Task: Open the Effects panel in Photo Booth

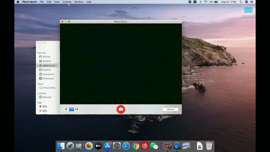Action: (x=170, y=109)
